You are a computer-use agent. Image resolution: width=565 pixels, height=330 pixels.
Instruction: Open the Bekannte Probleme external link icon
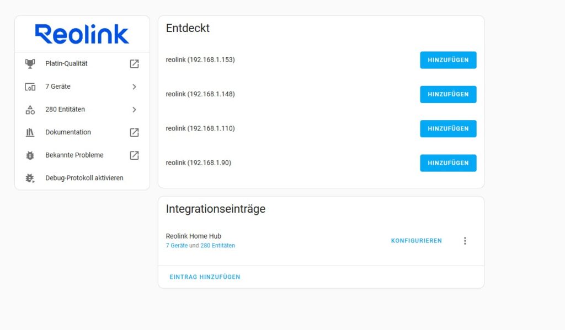(x=134, y=155)
